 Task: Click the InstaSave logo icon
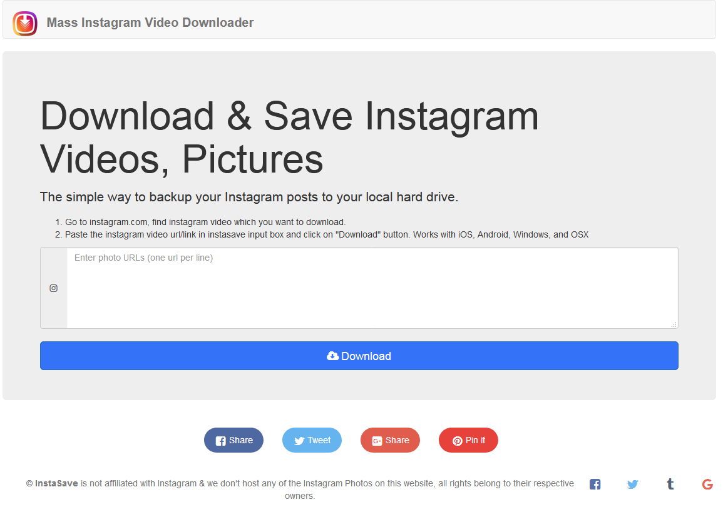[25, 23]
